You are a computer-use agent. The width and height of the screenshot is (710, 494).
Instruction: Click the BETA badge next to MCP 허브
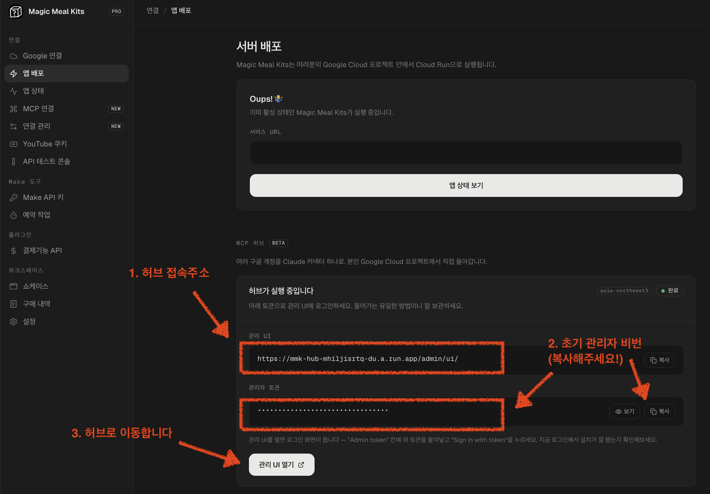click(x=279, y=243)
